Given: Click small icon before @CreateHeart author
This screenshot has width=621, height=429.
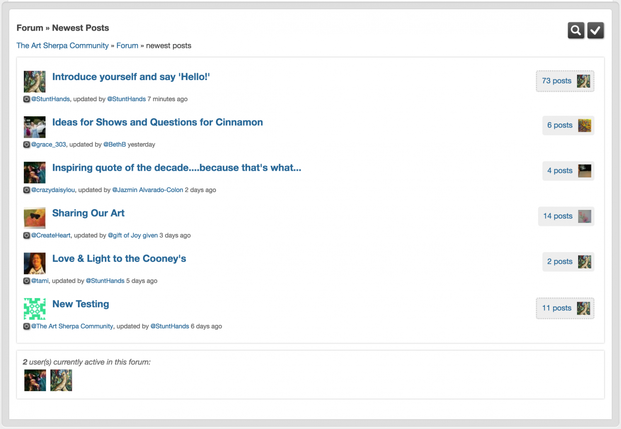Looking at the screenshot, I should [27, 236].
